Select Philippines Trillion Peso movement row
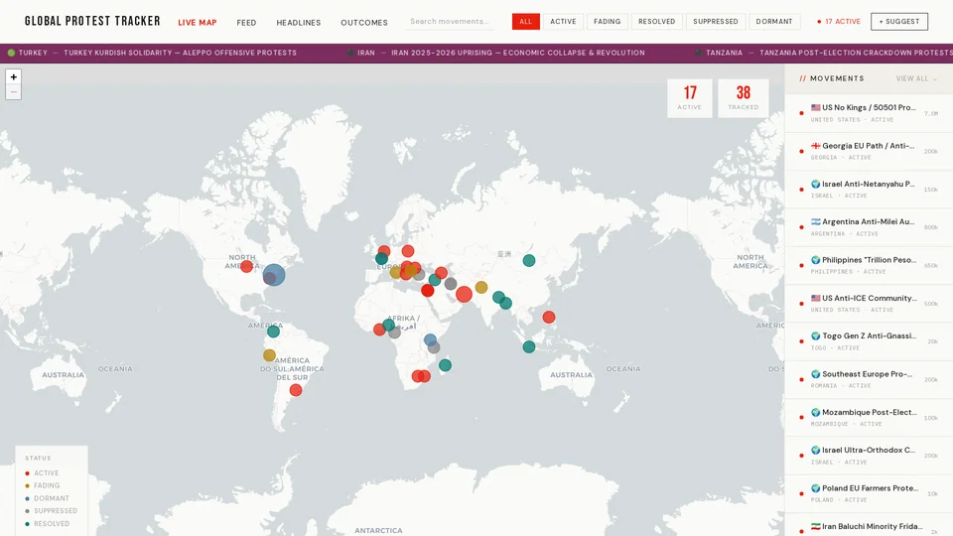 pos(869,266)
